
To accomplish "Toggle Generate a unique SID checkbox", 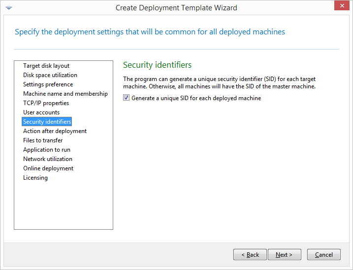I will 127,98.
